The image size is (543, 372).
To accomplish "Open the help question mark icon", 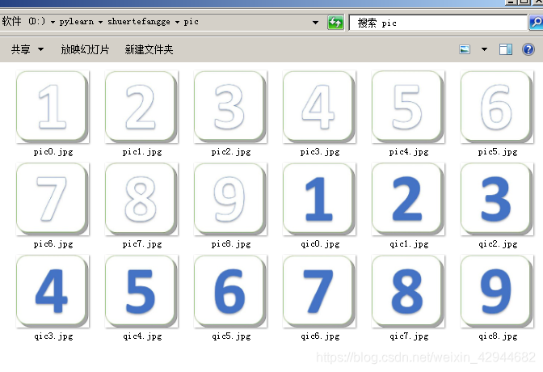I will 528,49.
